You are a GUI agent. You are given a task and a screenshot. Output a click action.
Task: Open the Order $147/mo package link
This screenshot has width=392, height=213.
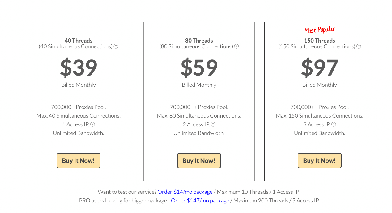[x=200, y=201]
